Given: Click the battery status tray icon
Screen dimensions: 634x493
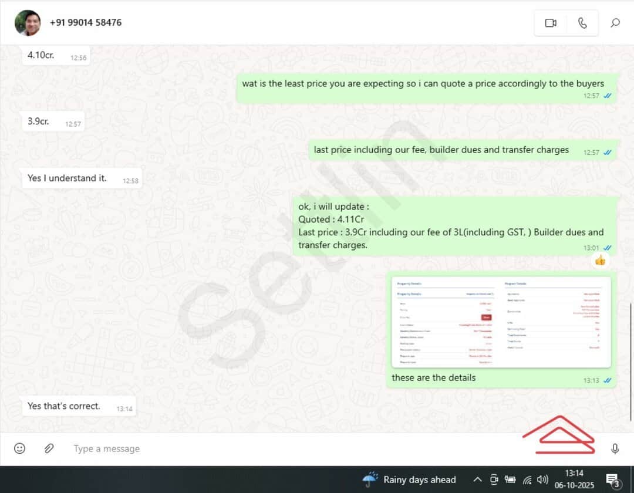Looking at the screenshot, I should pyautogui.click(x=510, y=480).
